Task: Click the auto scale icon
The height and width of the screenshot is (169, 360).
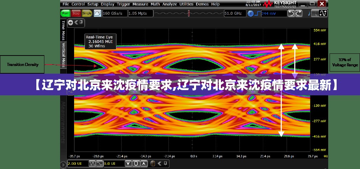Action: (x=98, y=13)
